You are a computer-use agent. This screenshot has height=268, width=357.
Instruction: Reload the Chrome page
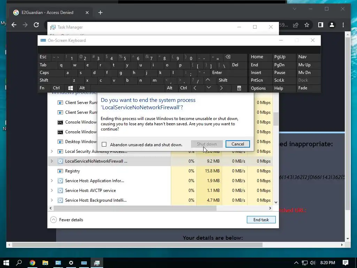coord(36,25)
